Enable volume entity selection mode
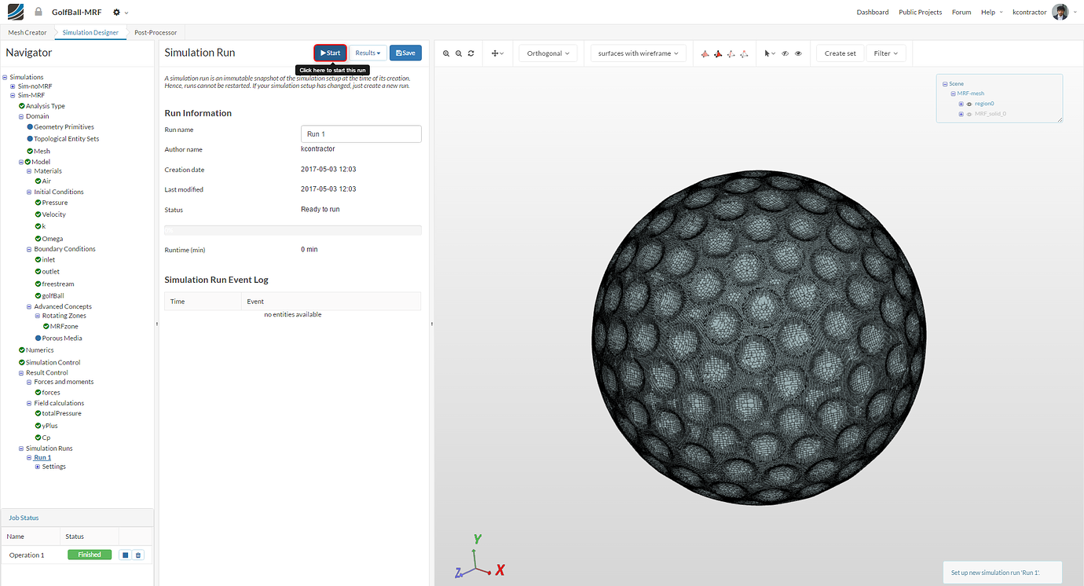Screen dimensions: 1084x586 coord(705,53)
